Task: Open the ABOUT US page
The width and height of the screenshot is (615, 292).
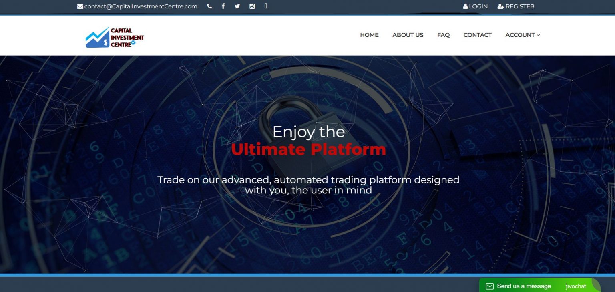Action: [408, 35]
